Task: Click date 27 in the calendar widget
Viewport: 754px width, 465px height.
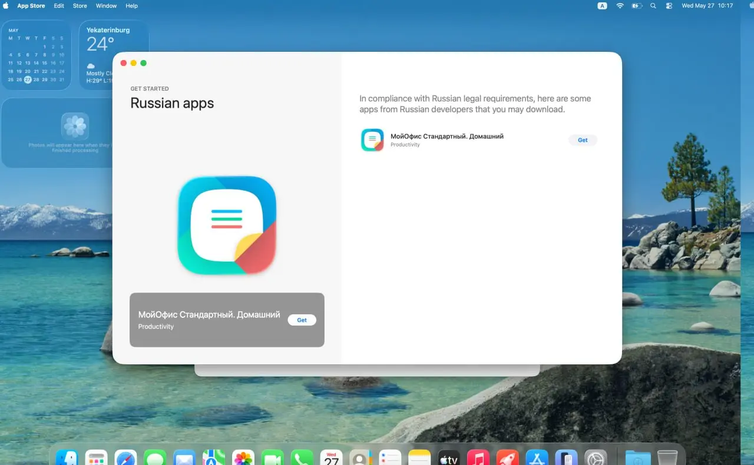Action: 28,80
